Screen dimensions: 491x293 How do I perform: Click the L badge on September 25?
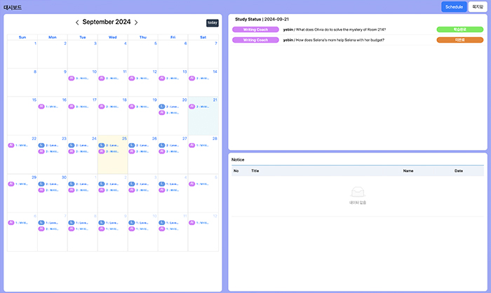pos(102,145)
